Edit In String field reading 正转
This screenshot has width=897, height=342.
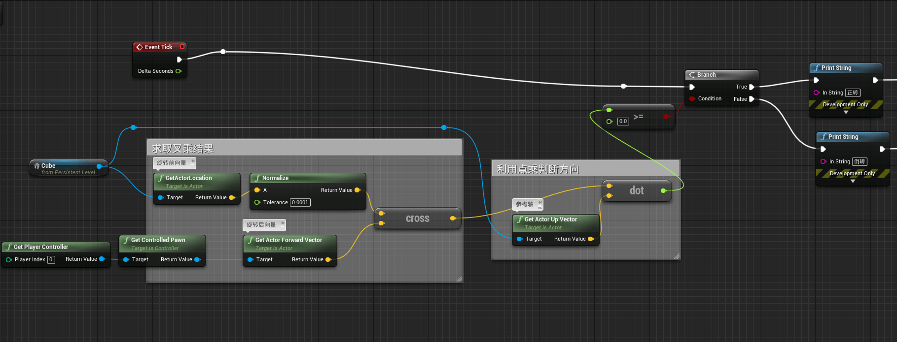coord(853,93)
